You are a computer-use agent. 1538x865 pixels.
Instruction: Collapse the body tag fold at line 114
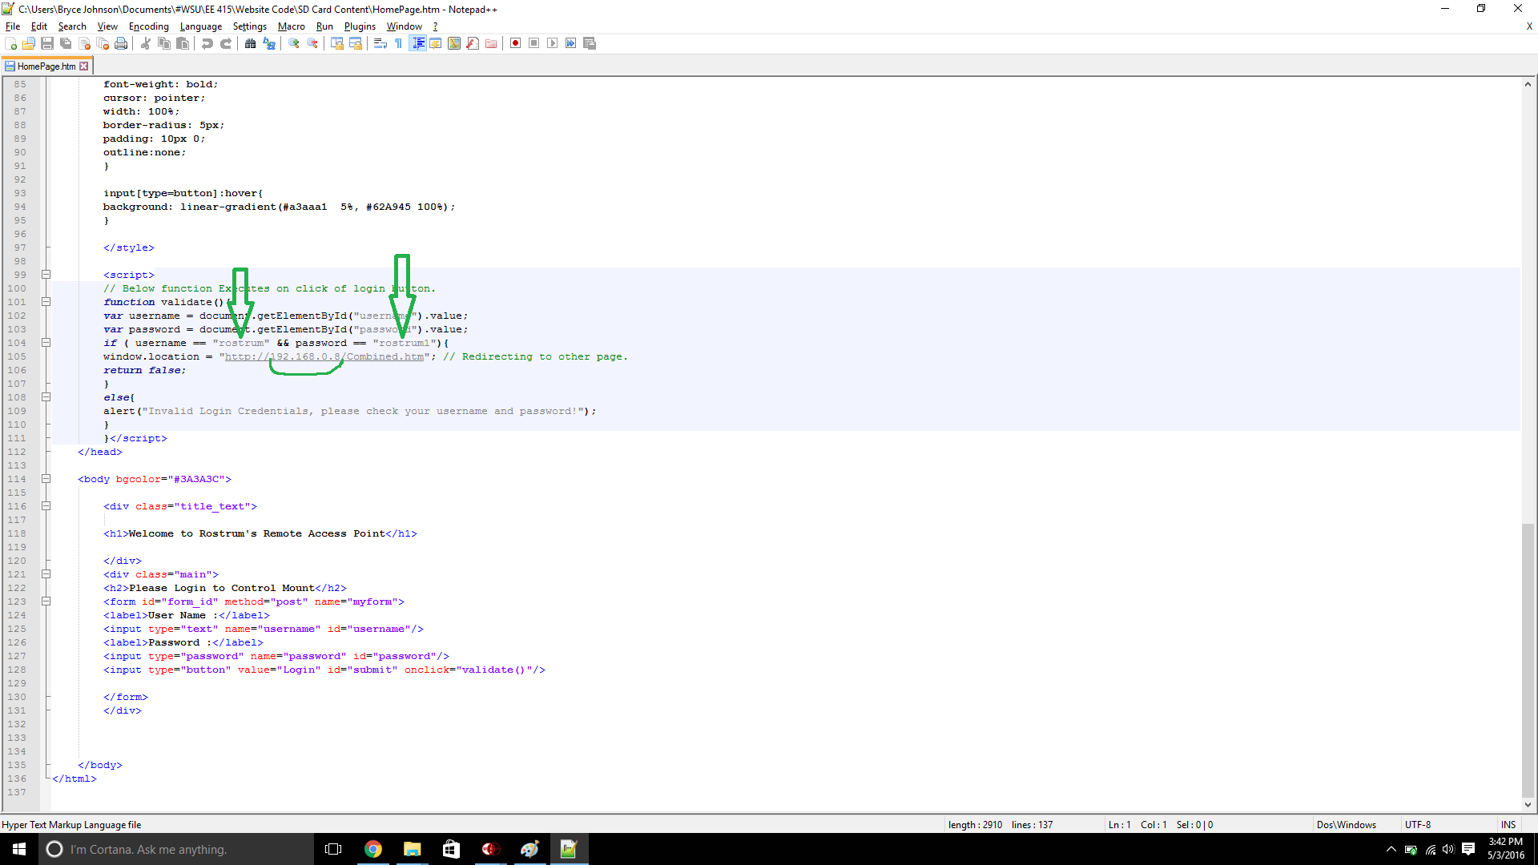coord(46,479)
